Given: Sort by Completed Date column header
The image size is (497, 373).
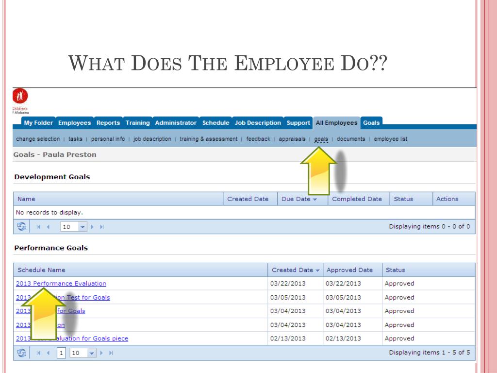Looking at the screenshot, I should pyautogui.click(x=359, y=199).
